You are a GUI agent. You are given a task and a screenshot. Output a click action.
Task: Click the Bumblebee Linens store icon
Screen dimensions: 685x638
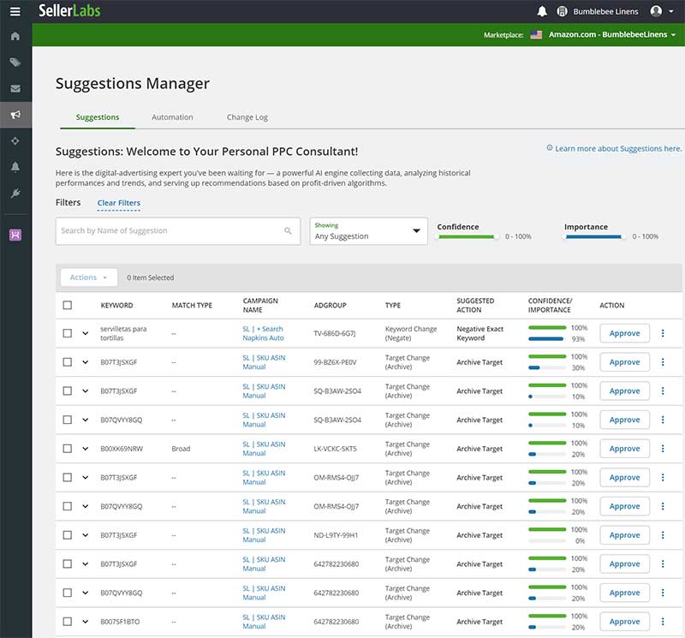point(563,11)
